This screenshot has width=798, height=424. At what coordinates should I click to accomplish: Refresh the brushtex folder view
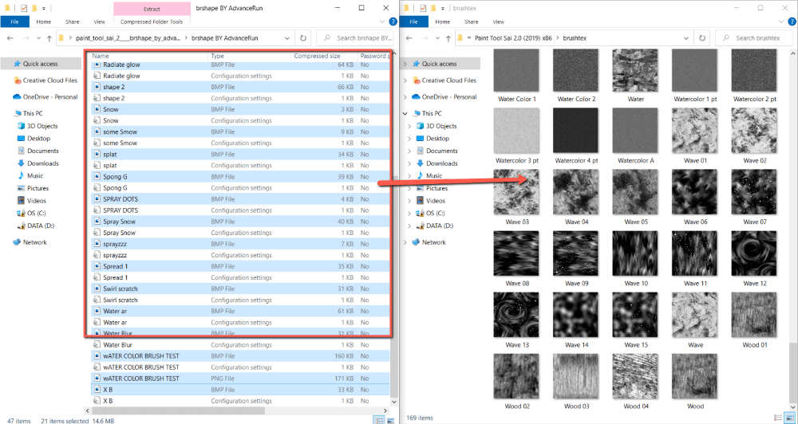point(702,38)
